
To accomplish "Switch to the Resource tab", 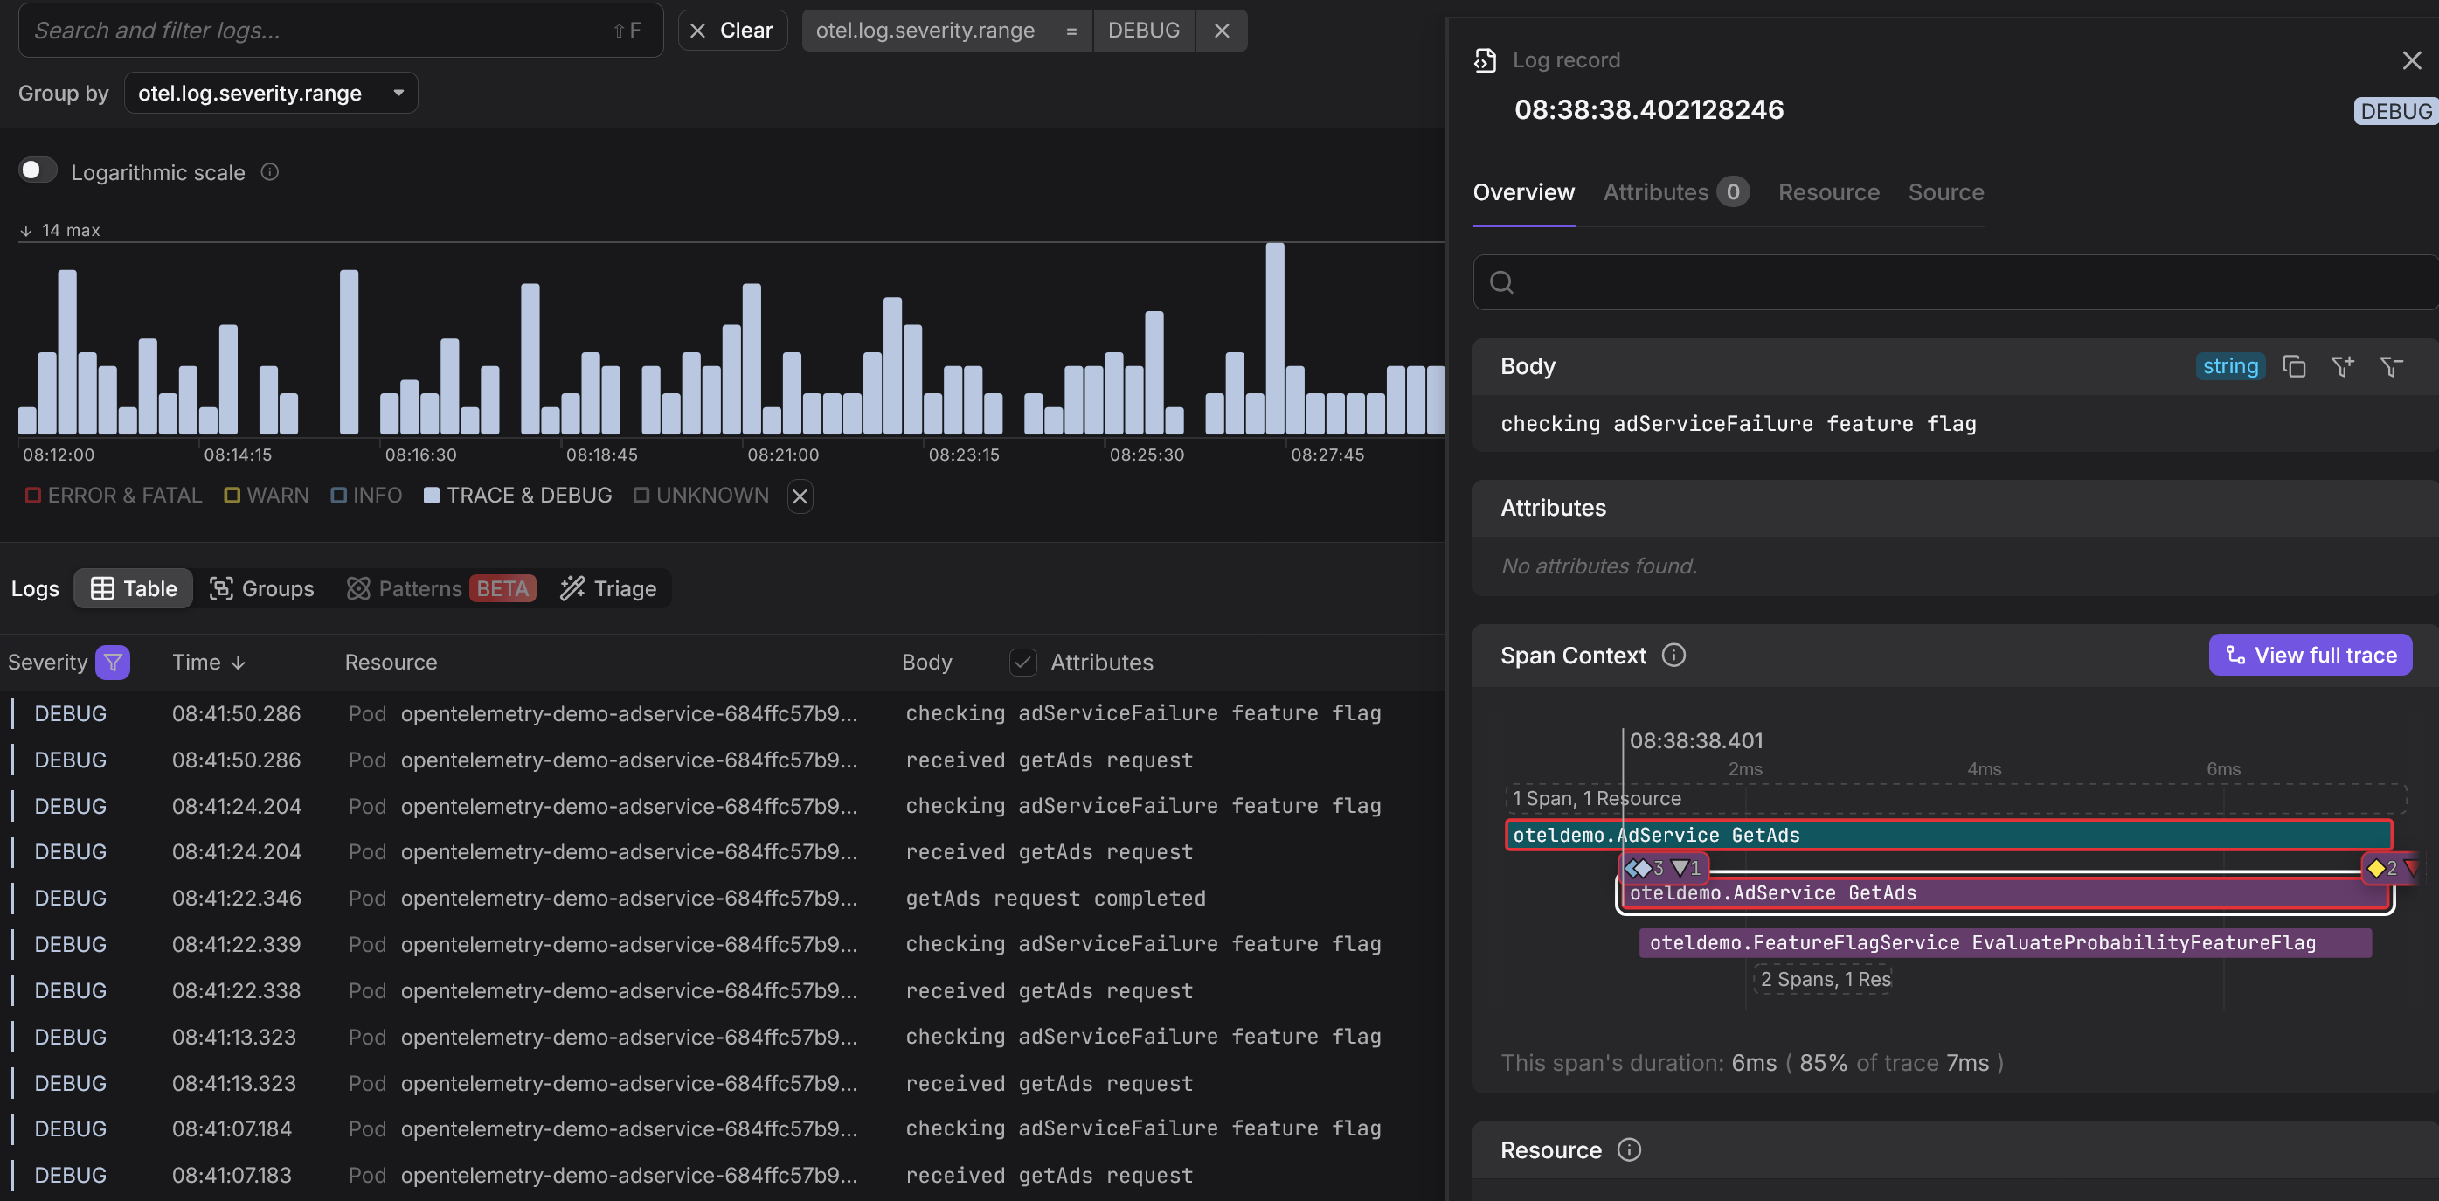I will click(x=1827, y=192).
